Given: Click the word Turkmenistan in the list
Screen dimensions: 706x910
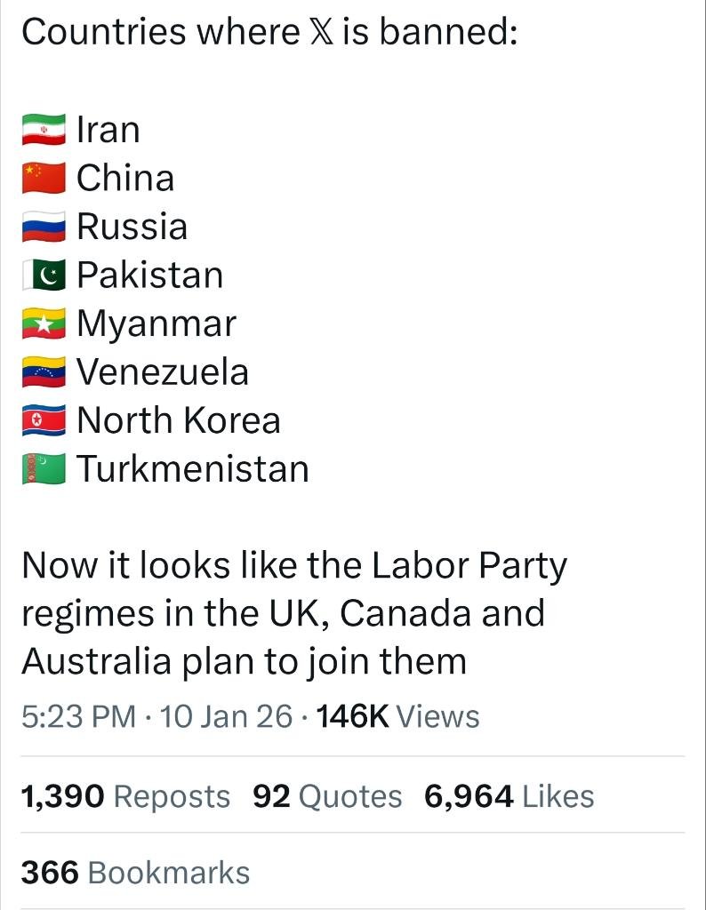Looking at the screenshot, I should click(x=193, y=469).
